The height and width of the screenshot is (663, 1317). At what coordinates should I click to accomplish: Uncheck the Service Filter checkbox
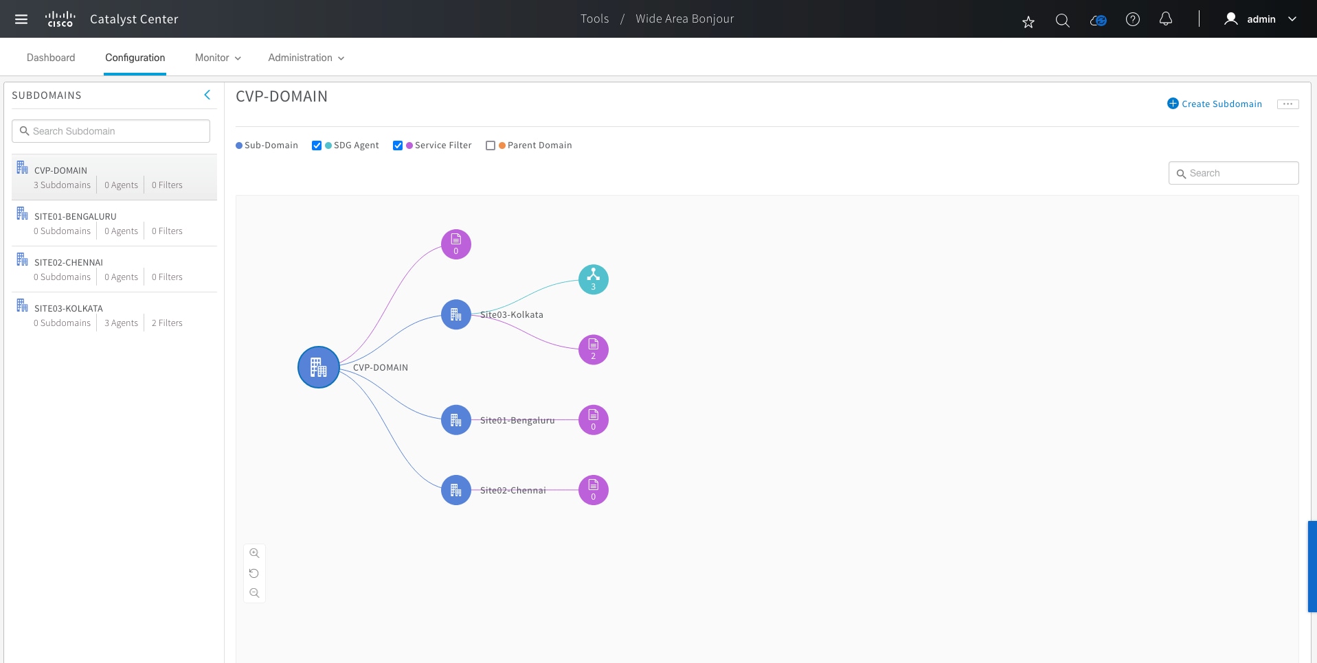click(x=398, y=146)
